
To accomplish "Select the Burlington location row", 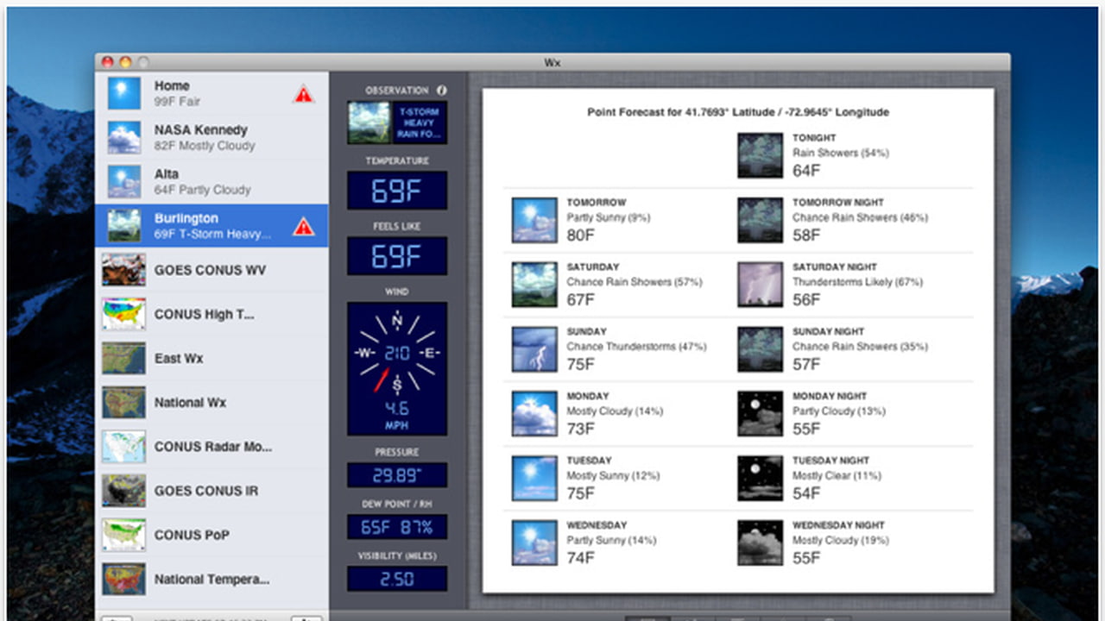I will point(212,226).
